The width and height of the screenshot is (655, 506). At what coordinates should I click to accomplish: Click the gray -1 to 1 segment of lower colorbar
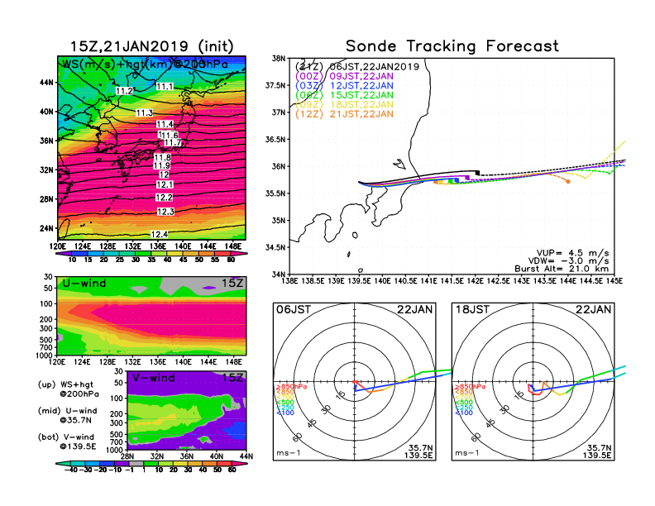coord(136,463)
